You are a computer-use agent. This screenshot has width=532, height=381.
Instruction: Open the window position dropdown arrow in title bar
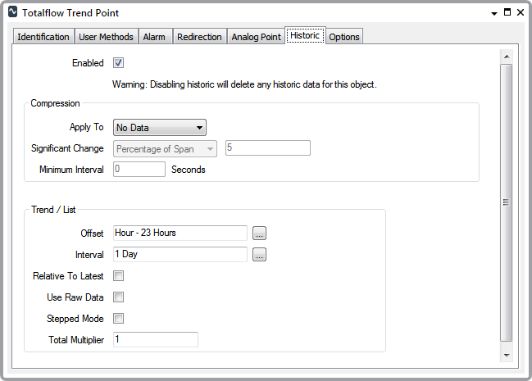click(494, 13)
